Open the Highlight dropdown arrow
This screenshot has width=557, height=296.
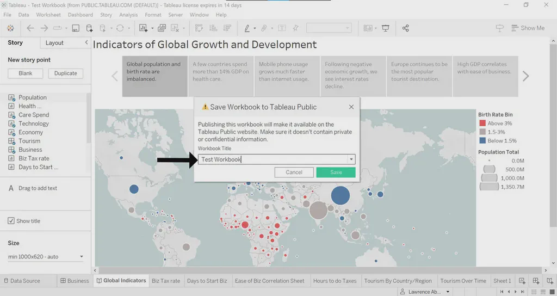[x=255, y=28]
